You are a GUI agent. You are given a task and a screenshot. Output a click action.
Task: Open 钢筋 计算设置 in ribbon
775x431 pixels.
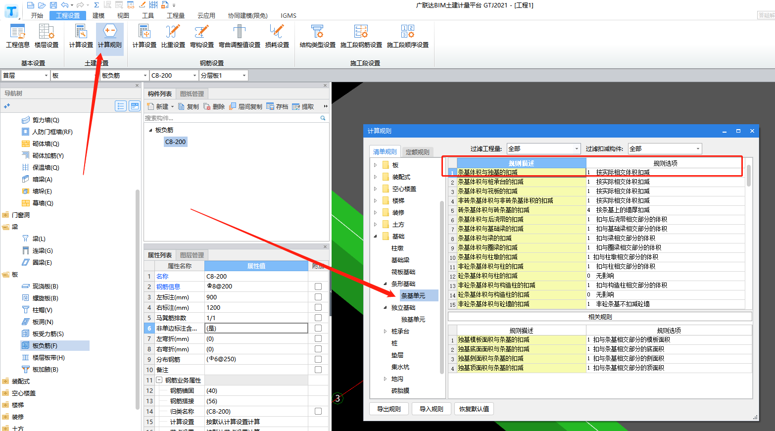(145, 36)
